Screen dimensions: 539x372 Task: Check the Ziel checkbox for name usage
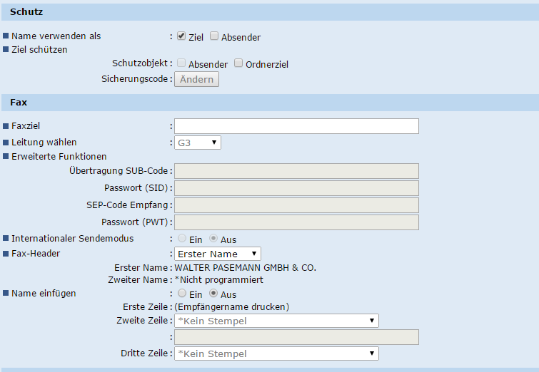[x=181, y=36]
